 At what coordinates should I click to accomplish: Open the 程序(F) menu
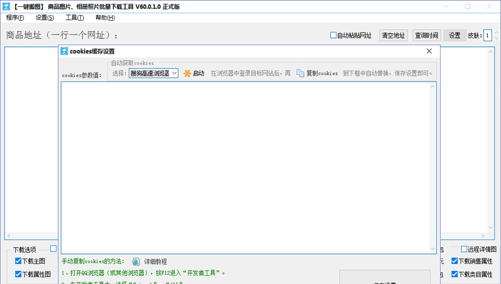15,18
